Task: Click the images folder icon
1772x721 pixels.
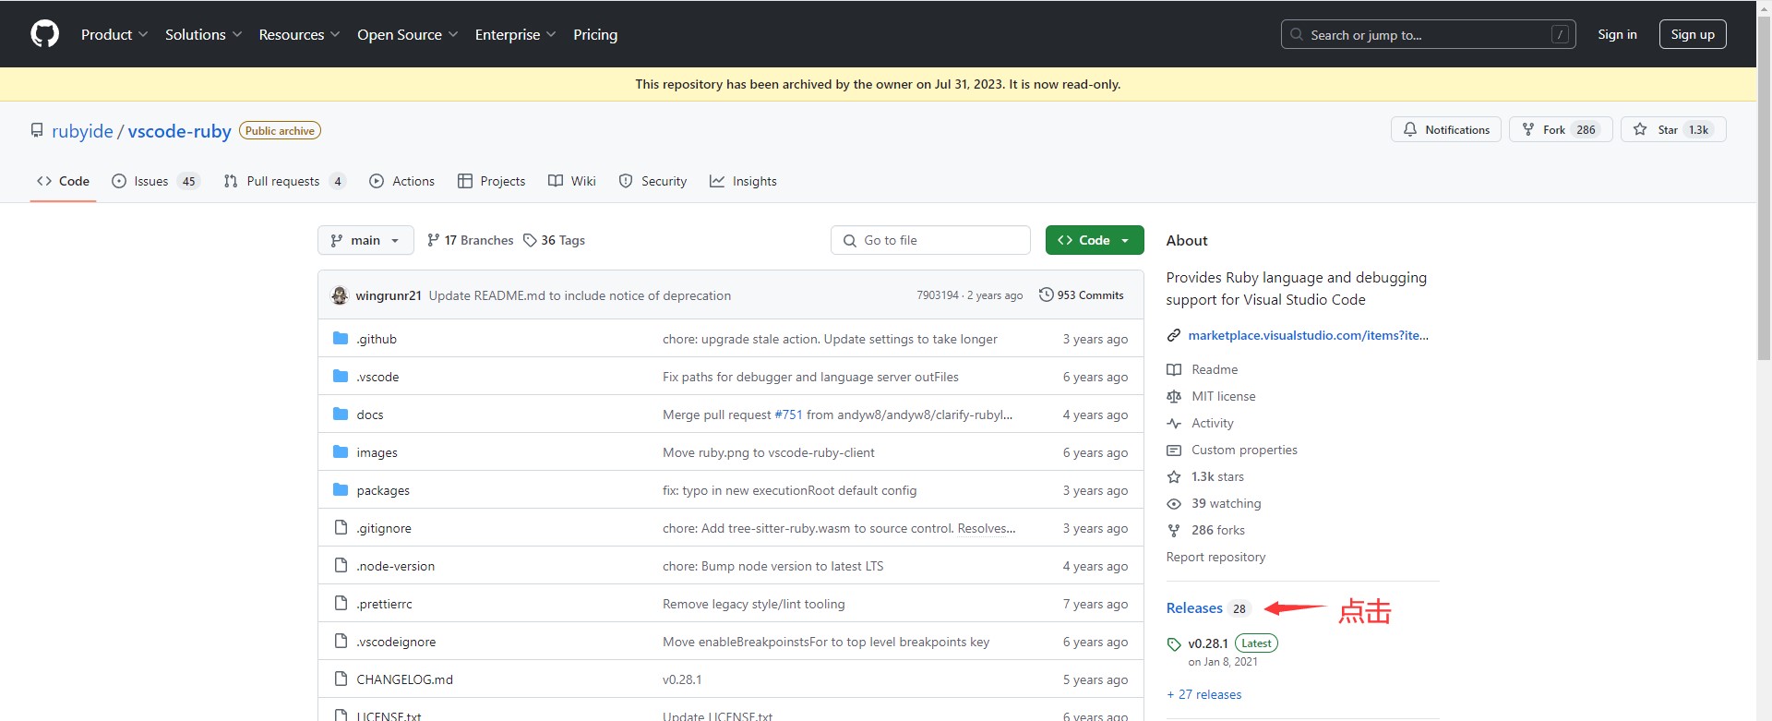Action: (x=341, y=452)
